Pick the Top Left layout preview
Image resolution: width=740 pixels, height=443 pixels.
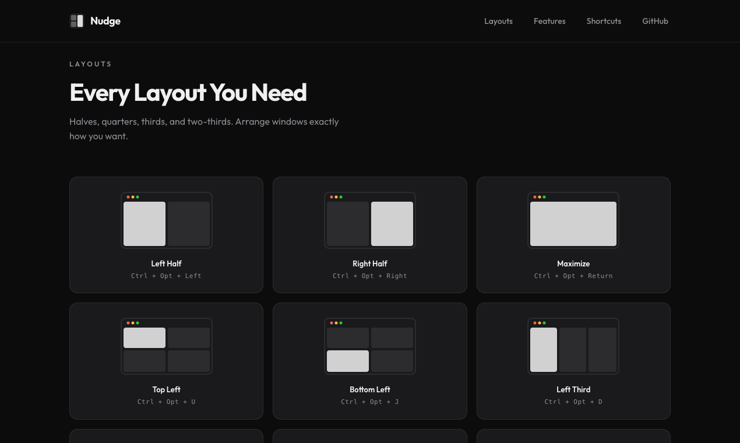(167, 346)
